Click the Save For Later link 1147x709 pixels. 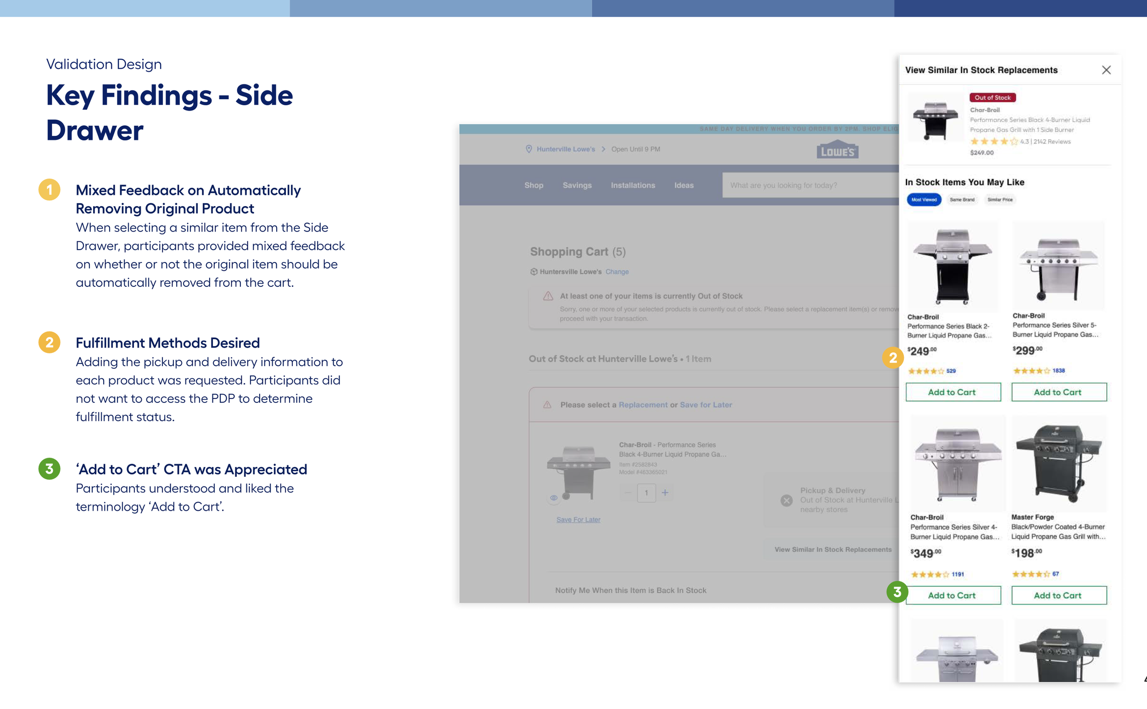coord(578,519)
